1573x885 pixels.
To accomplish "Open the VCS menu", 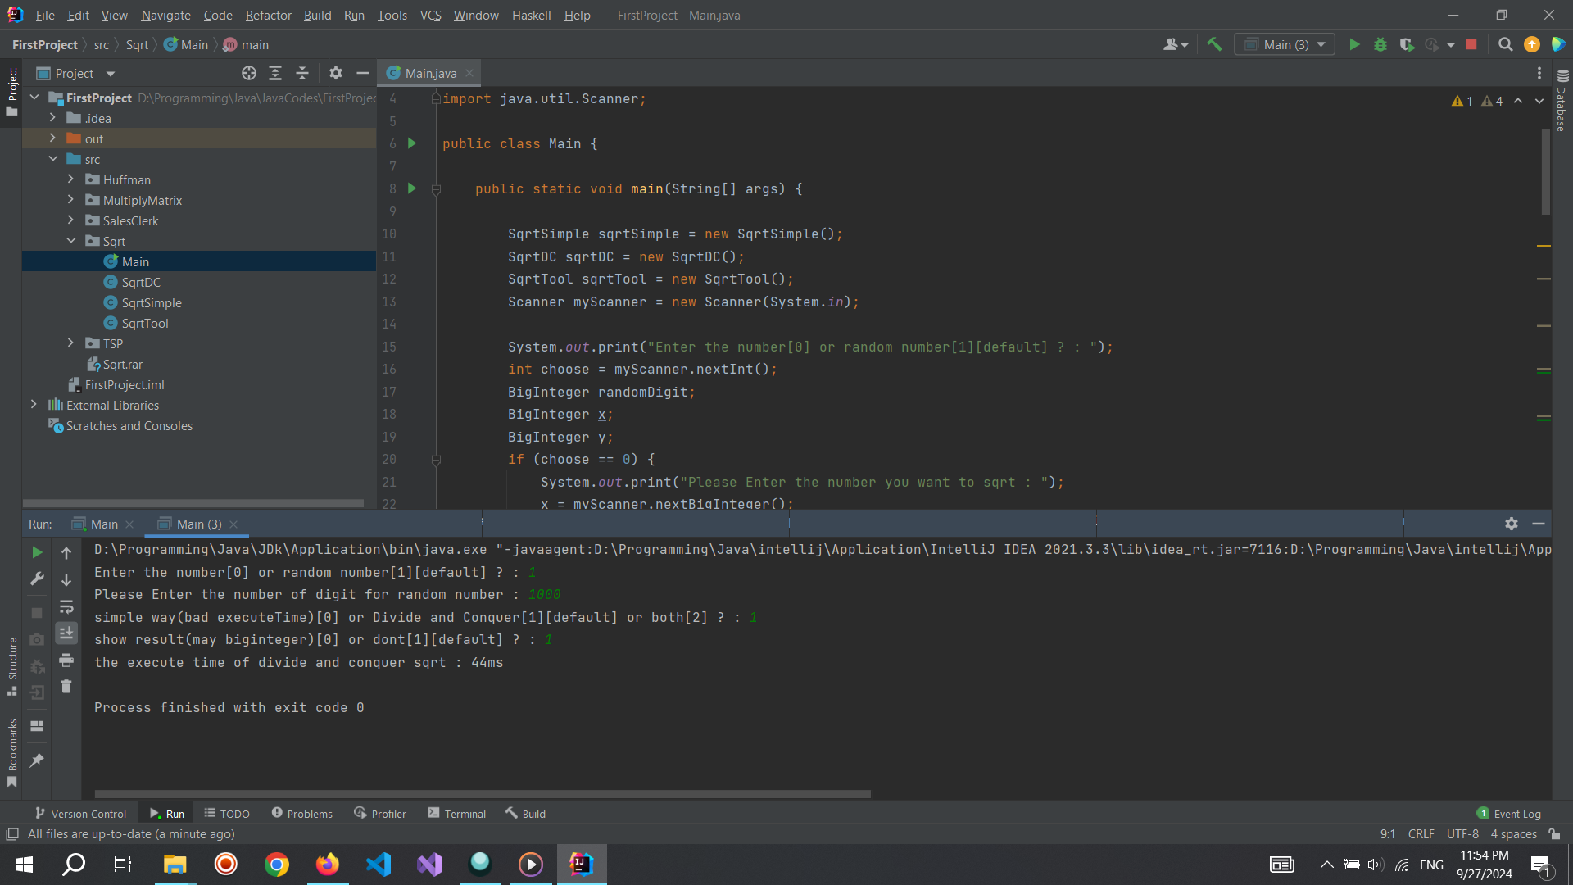I will pos(430,16).
